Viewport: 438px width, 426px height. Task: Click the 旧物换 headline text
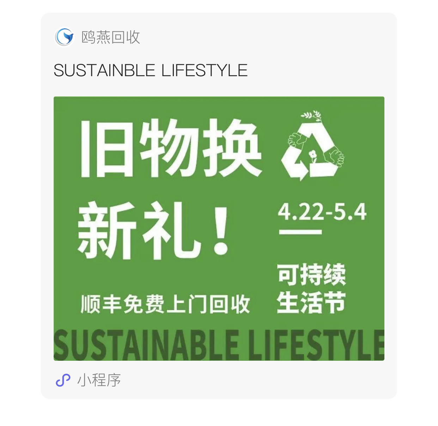click(171, 148)
